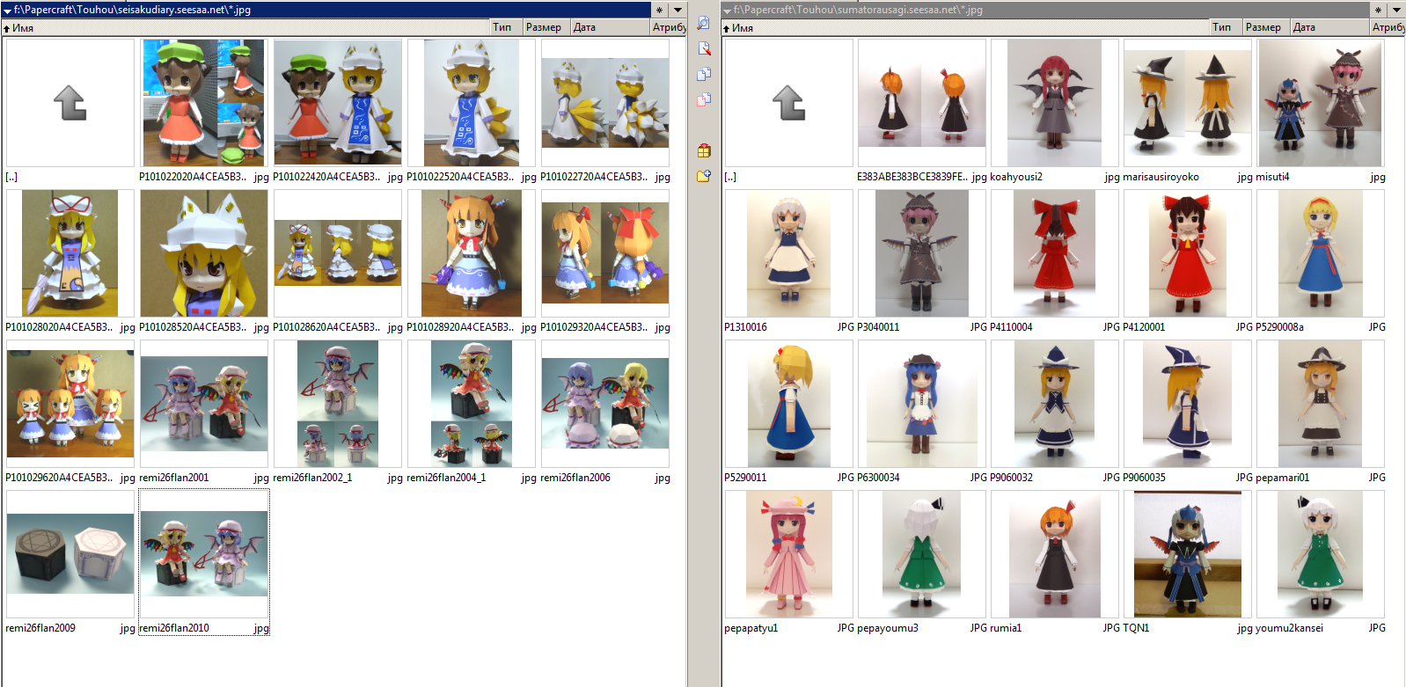Sort left panel by Тип column
The width and height of the screenshot is (1406, 687).
(x=506, y=27)
